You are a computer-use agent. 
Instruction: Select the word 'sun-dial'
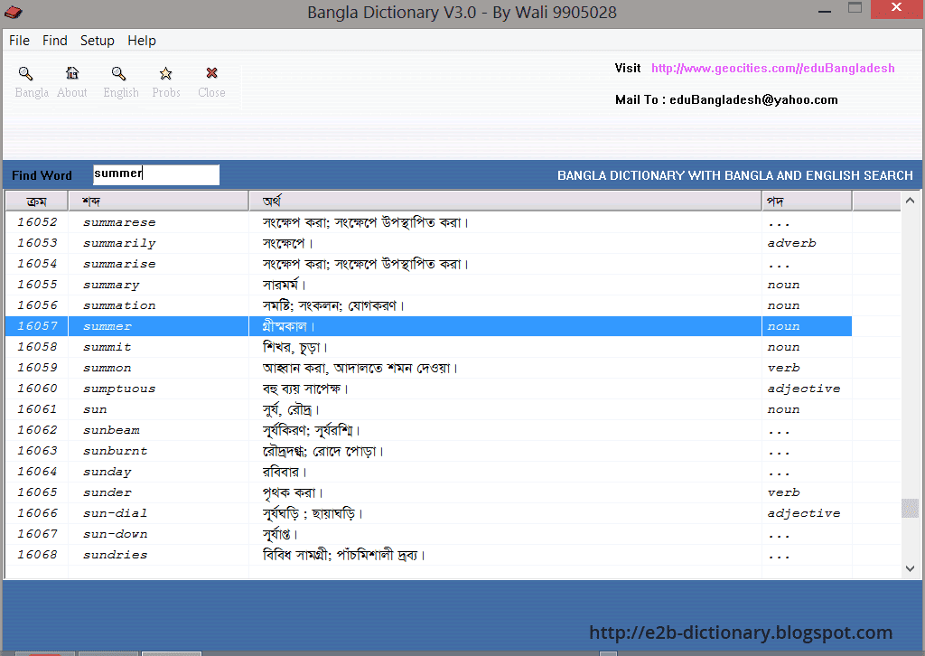[116, 513]
